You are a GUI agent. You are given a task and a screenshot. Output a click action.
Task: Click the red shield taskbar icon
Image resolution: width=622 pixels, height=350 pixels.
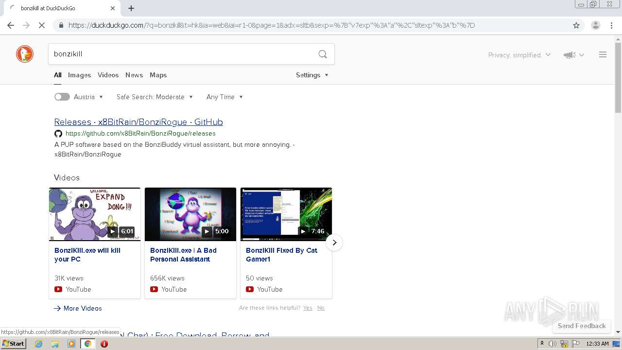click(104, 344)
